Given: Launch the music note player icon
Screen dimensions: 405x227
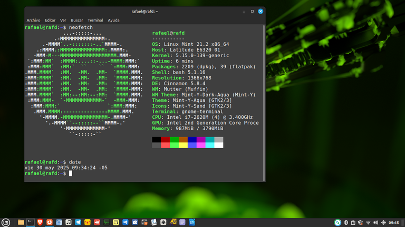Looking at the screenshot, I should point(69,222).
